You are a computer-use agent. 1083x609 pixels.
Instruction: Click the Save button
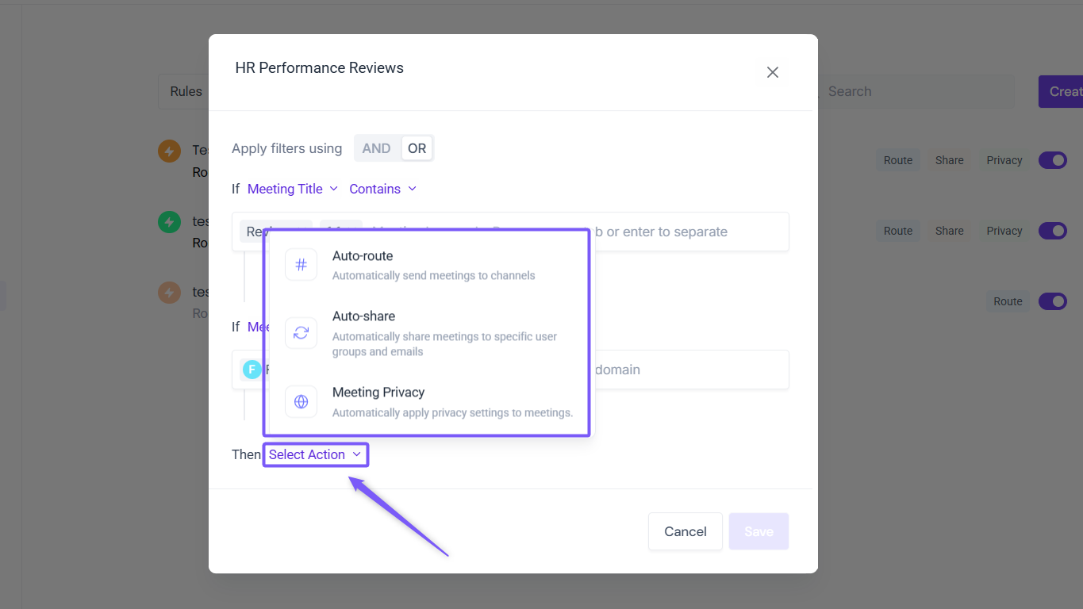758,531
